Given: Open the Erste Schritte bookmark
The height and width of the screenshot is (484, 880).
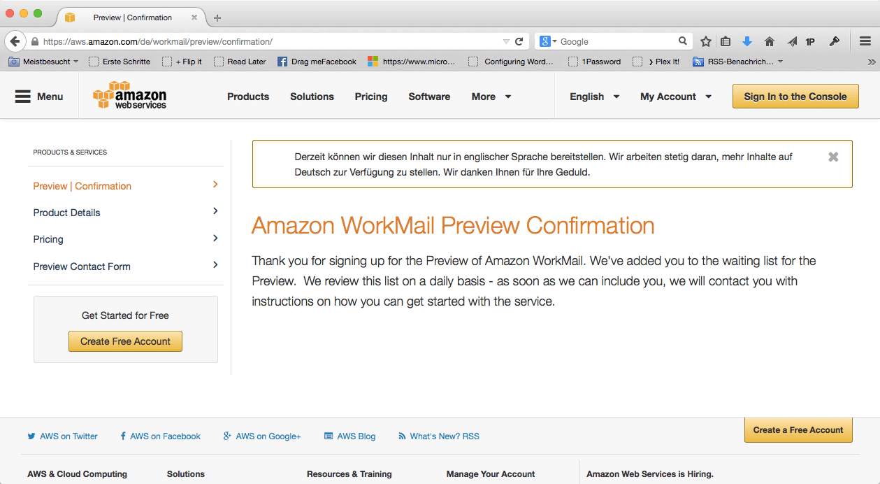Looking at the screenshot, I should [120, 62].
